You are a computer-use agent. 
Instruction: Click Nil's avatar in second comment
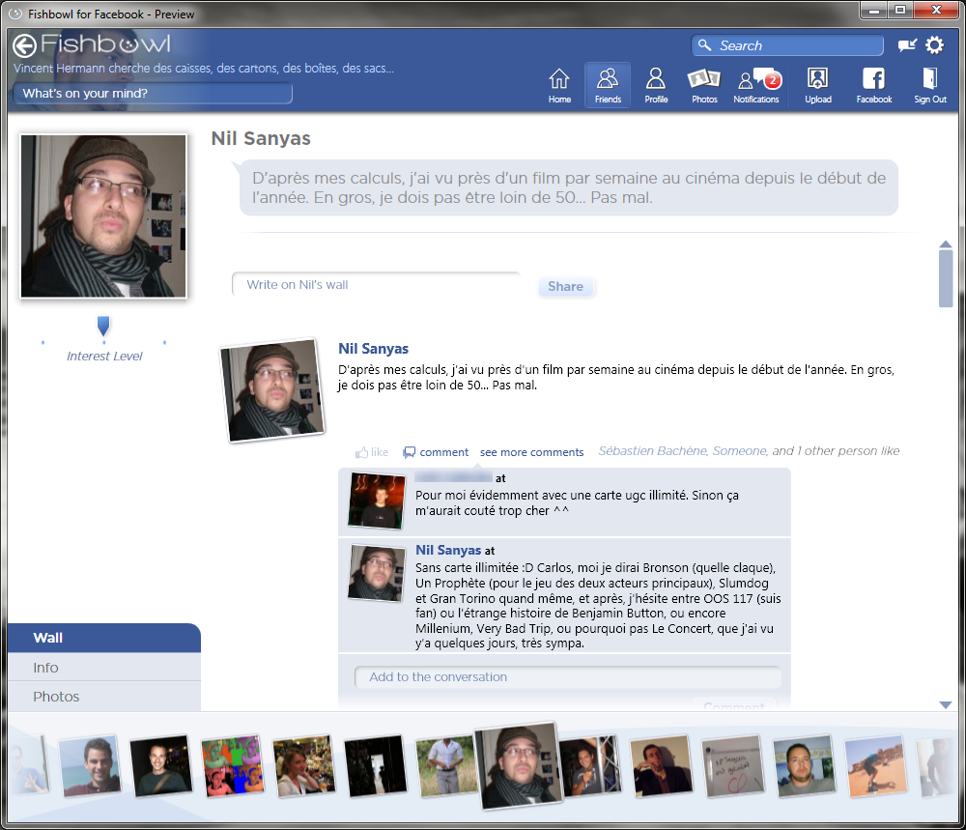tap(377, 573)
